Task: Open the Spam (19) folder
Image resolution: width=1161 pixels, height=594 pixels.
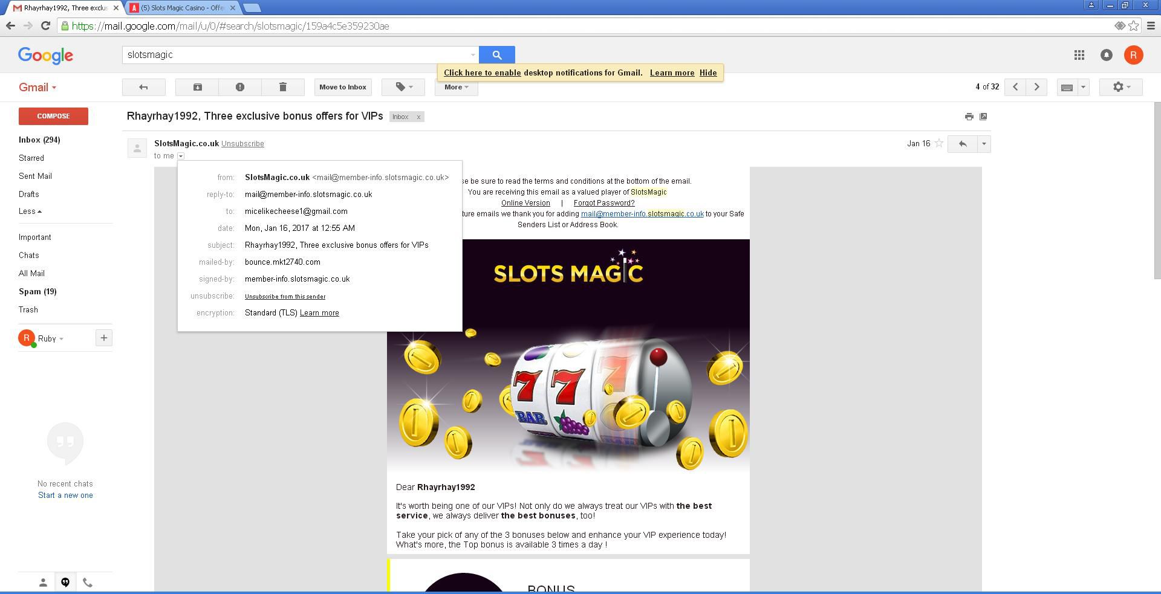Action: (x=37, y=292)
